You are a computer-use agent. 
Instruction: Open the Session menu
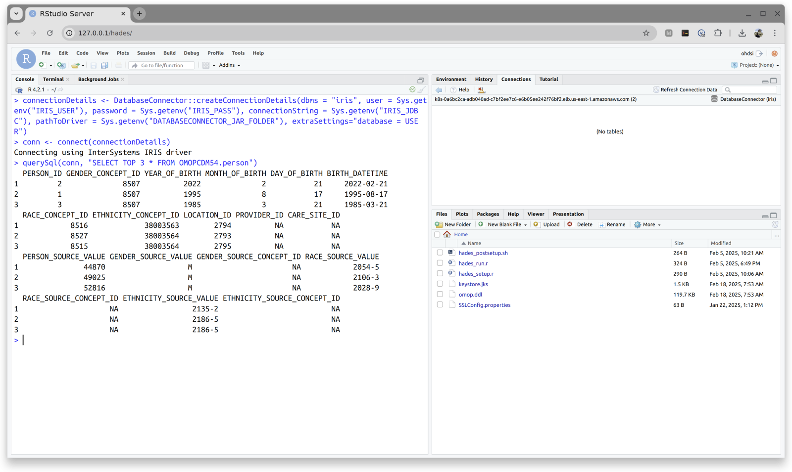pyautogui.click(x=146, y=53)
